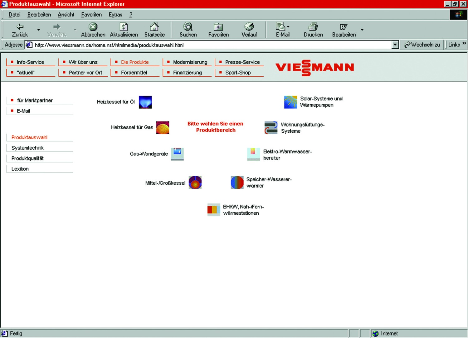The width and height of the screenshot is (468, 338).
Task: Click the Vorwärts forward arrow button
Action: (x=57, y=30)
